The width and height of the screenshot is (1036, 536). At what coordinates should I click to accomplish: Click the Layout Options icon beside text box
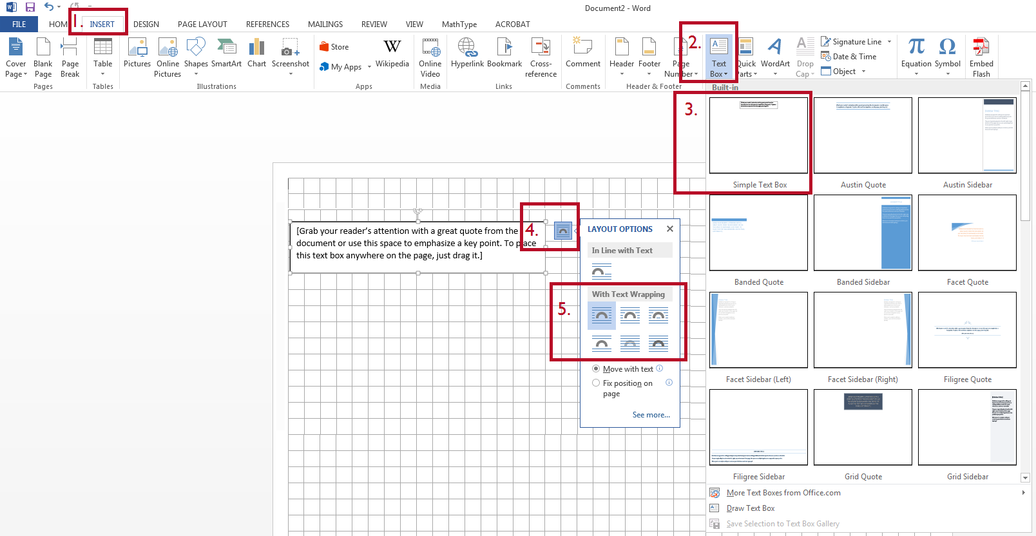click(x=563, y=231)
